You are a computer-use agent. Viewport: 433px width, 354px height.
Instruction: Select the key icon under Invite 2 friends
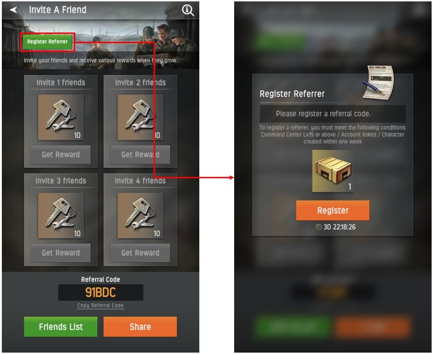coord(140,118)
